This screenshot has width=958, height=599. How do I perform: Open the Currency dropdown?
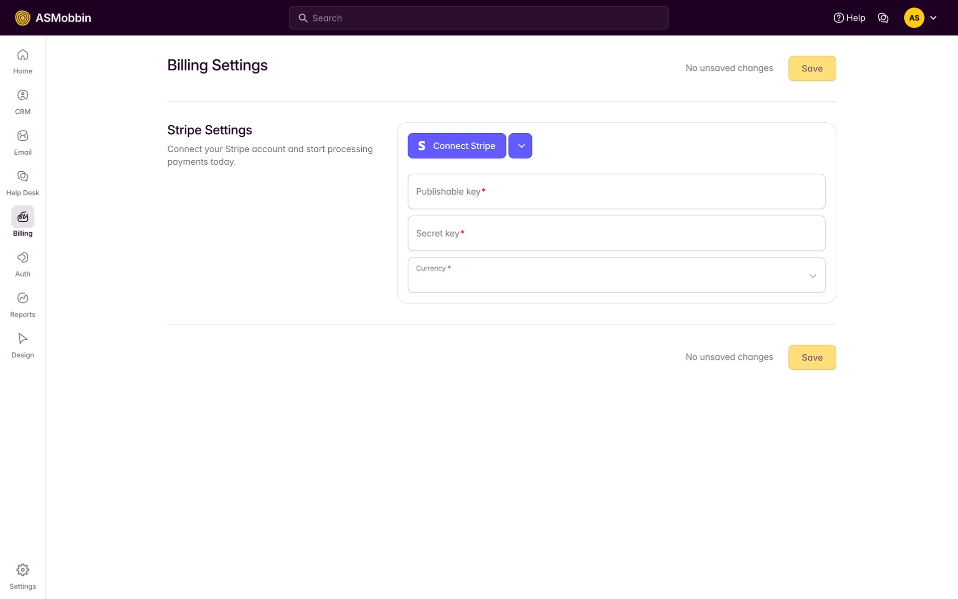[616, 276]
